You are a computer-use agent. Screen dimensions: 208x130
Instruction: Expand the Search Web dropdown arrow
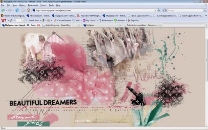pos(40,20)
